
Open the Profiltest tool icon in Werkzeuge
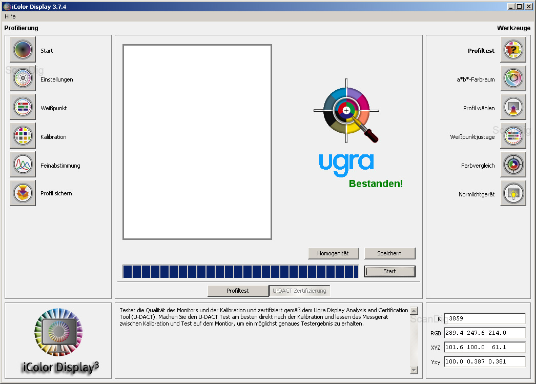[x=513, y=50]
